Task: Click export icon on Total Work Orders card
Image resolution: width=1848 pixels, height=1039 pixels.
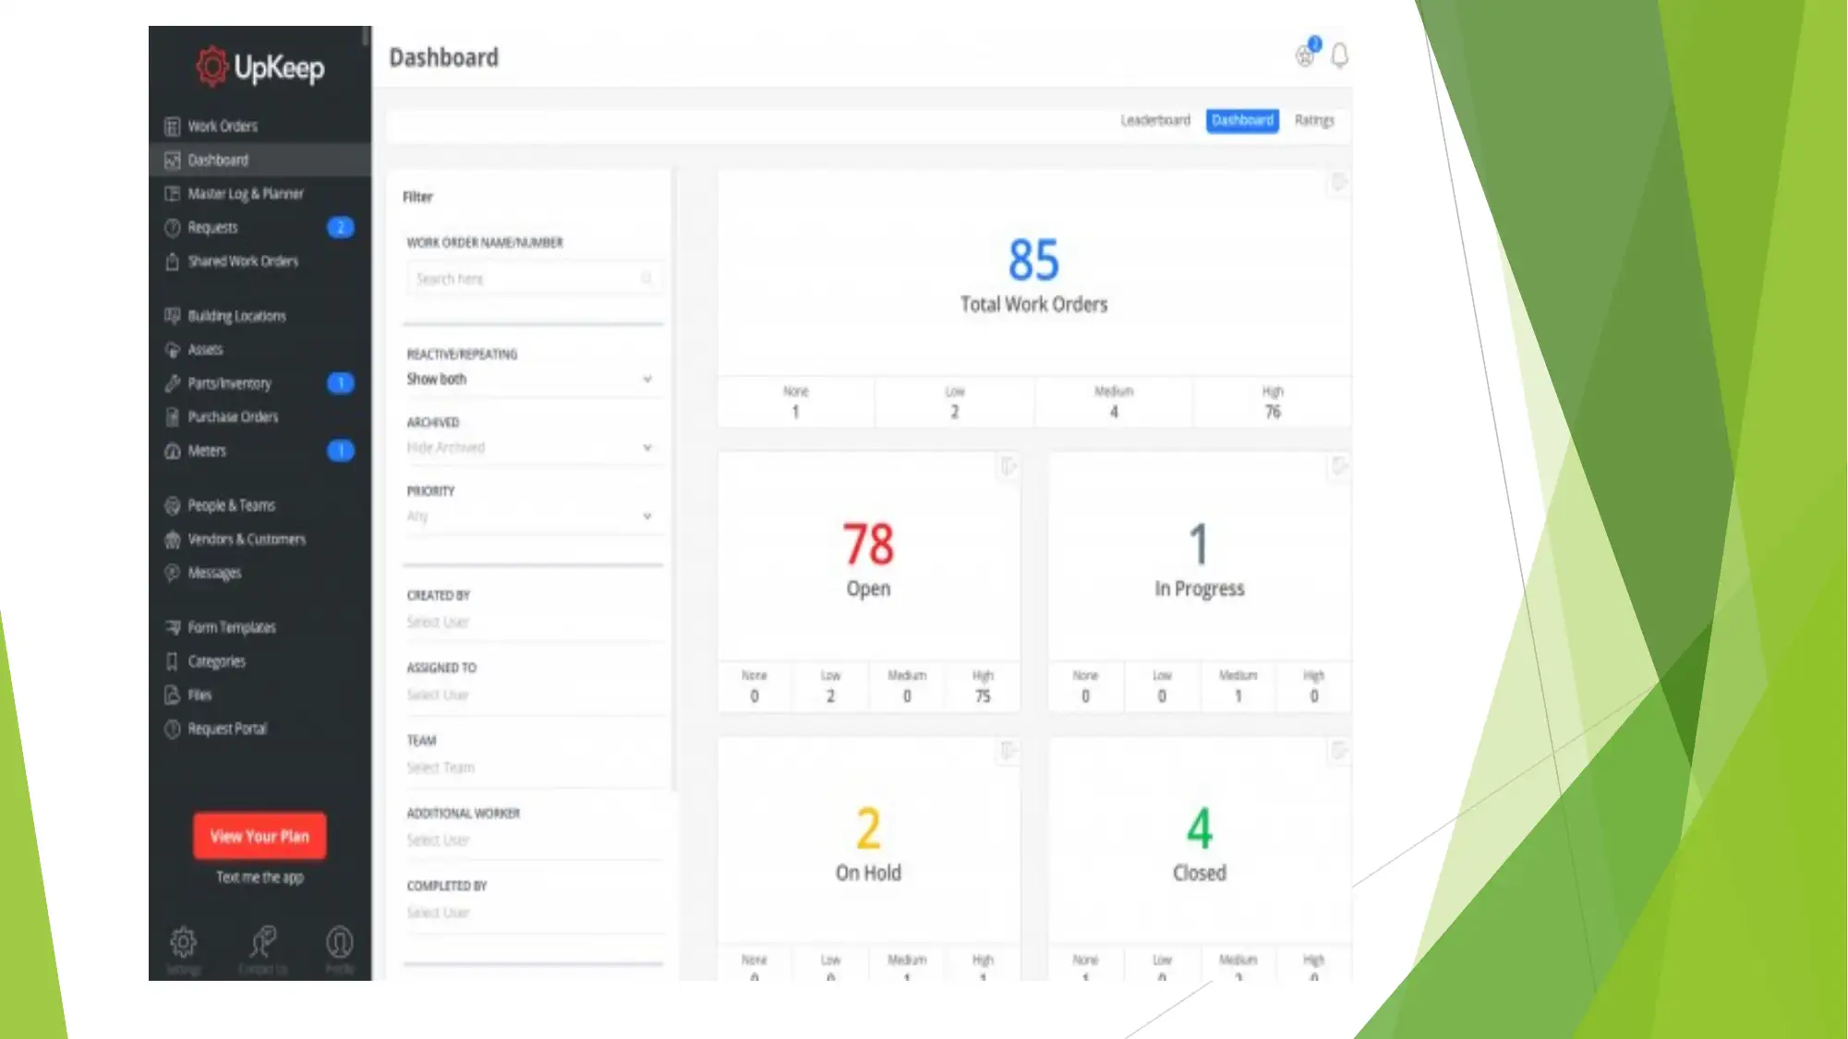Action: (1338, 183)
